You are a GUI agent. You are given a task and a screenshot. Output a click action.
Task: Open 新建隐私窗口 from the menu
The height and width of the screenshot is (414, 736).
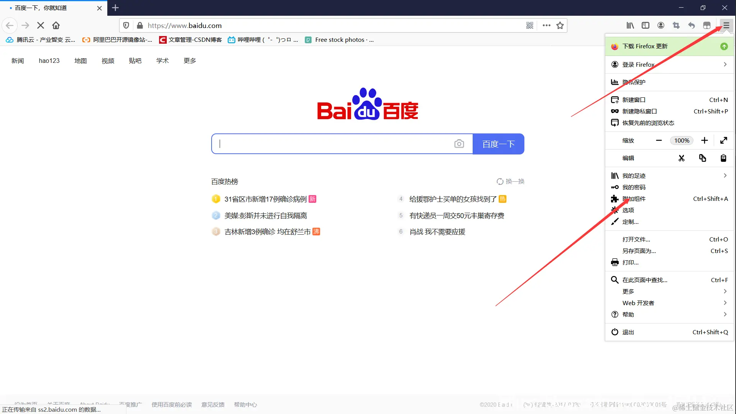click(x=639, y=111)
